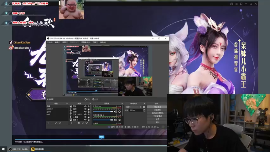Mute the 视频采集设备 2 speaker icon
The width and height of the screenshot is (270, 152).
click(x=115, y=120)
